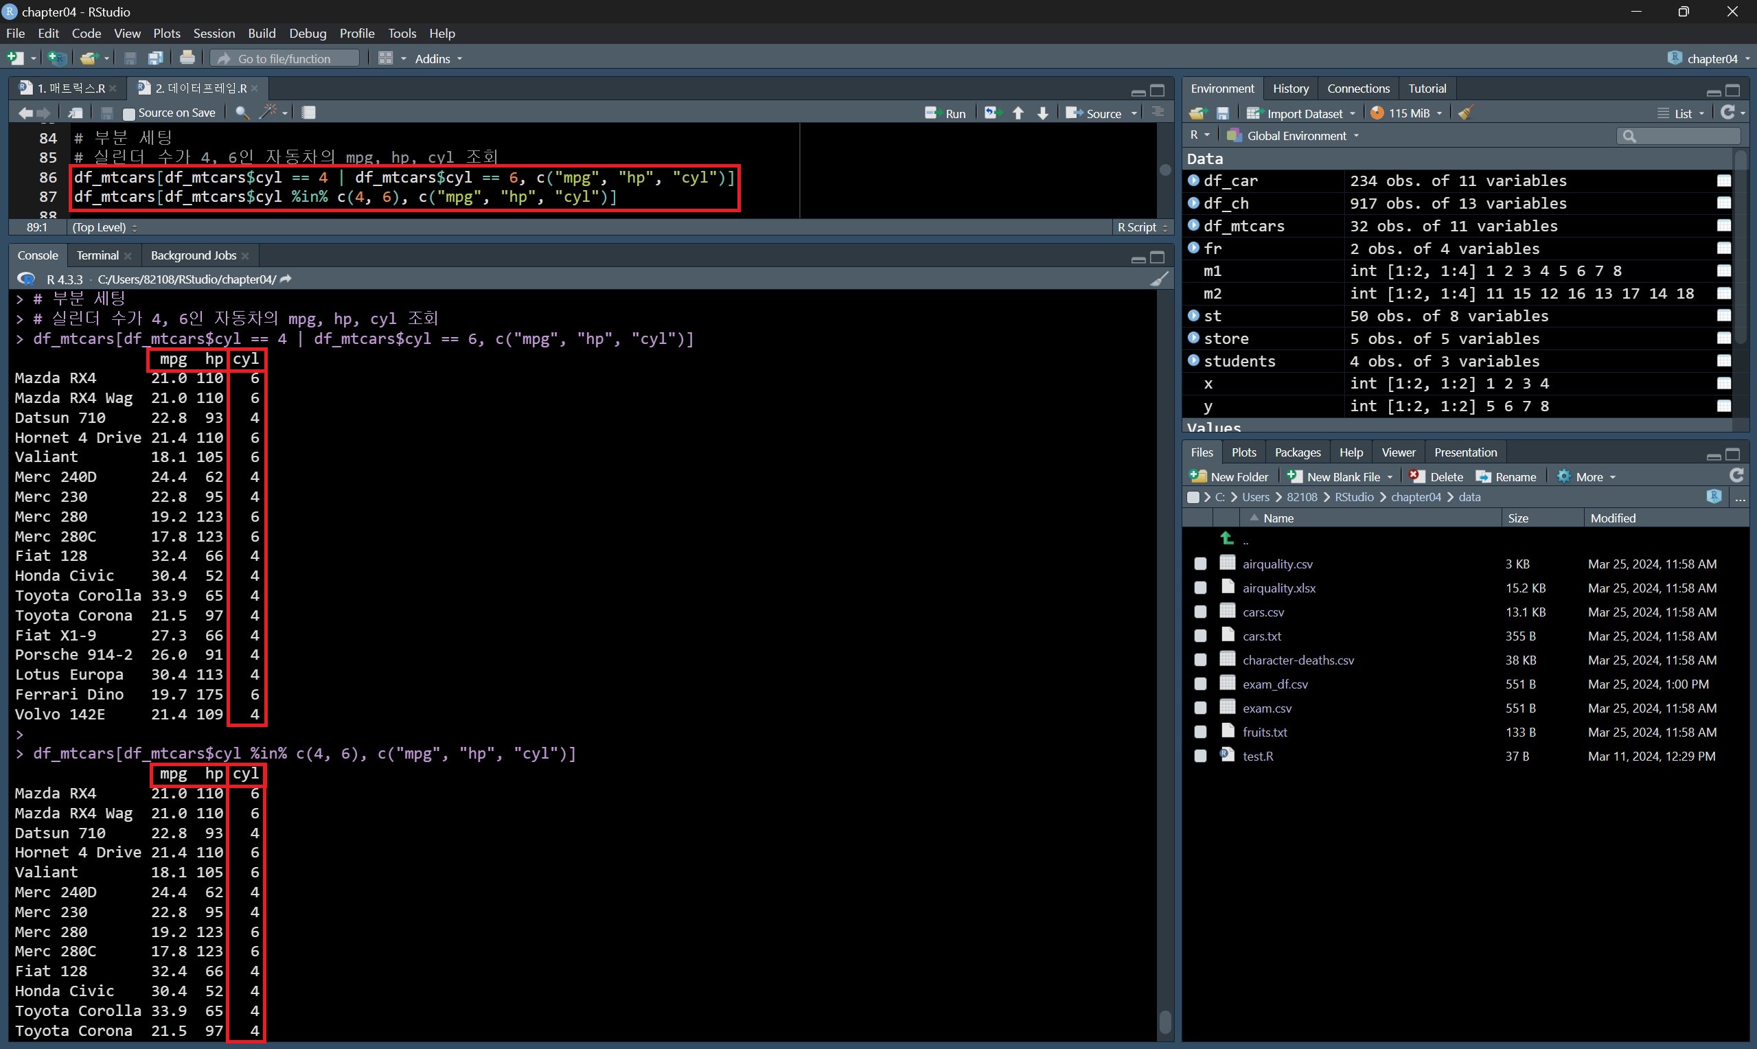Toggle the Source on Save checkbox
The width and height of the screenshot is (1757, 1049).
pyautogui.click(x=128, y=113)
